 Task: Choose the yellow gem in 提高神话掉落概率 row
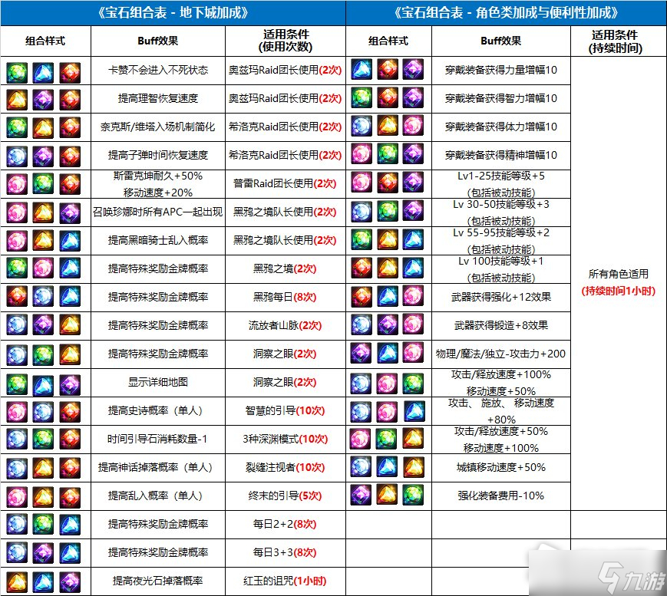click(x=44, y=468)
